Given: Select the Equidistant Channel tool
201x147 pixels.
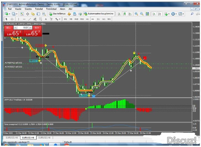Looking at the screenshot, I should (x=35, y=19).
